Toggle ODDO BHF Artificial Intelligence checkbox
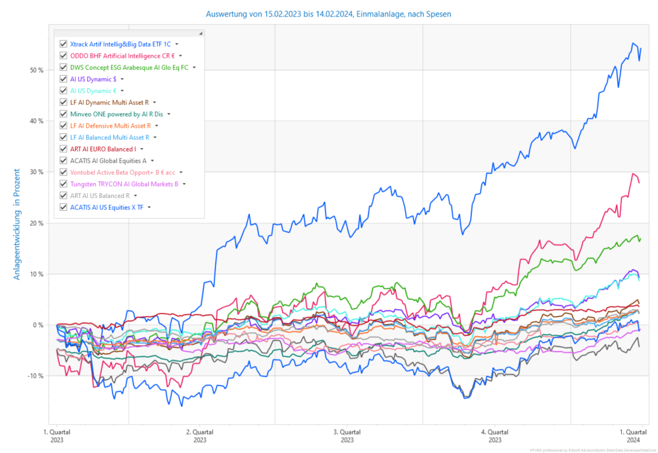This screenshot has height=453, width=658. (64, 56)
